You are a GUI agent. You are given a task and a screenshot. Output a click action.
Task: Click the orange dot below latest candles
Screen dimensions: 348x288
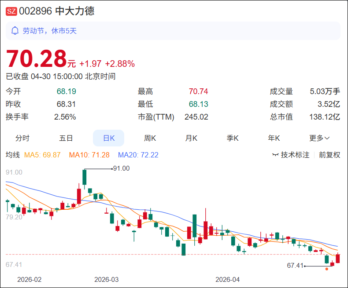pos(327,269)
